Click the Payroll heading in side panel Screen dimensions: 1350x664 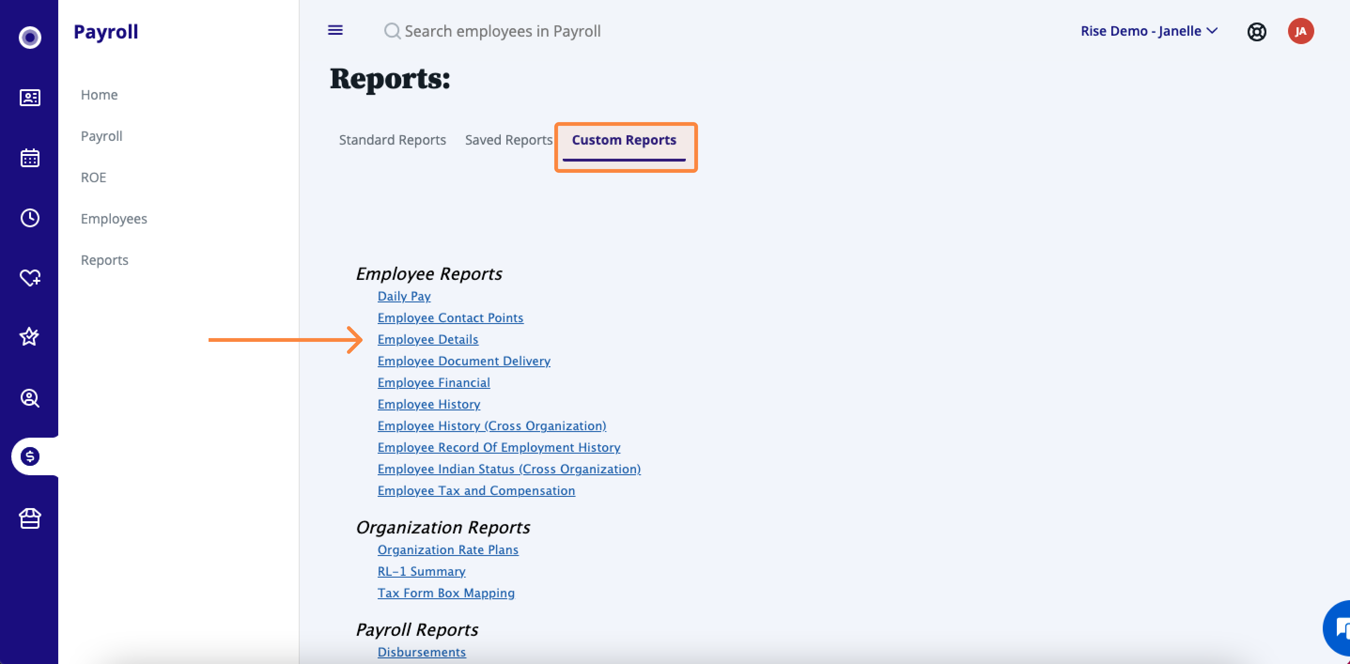[x=106, y=32]
